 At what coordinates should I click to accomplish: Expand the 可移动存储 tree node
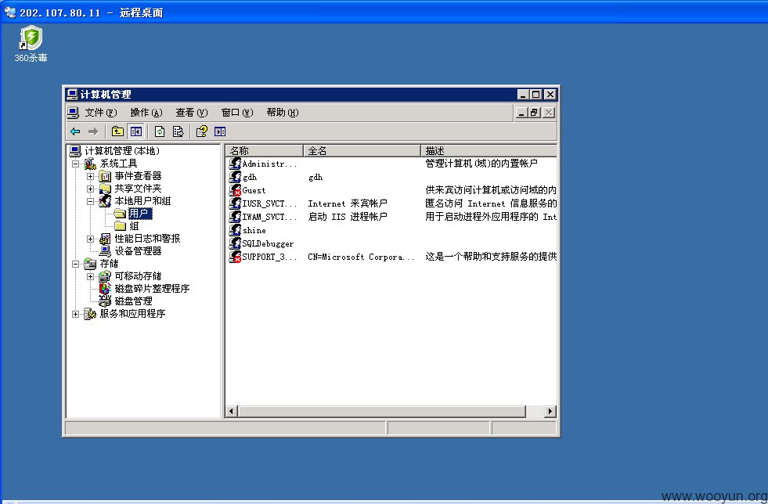coord(90,276)
